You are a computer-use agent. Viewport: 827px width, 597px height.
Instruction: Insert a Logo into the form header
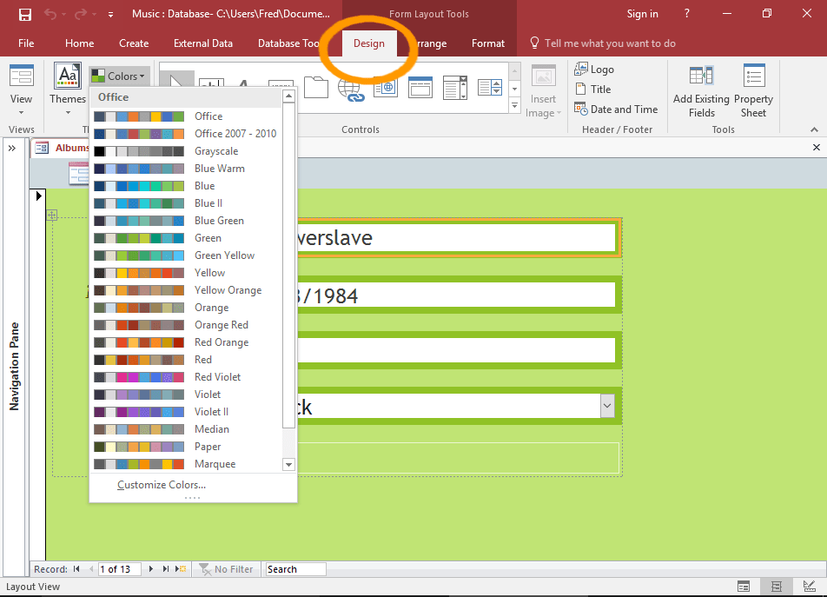click(601, 69)
